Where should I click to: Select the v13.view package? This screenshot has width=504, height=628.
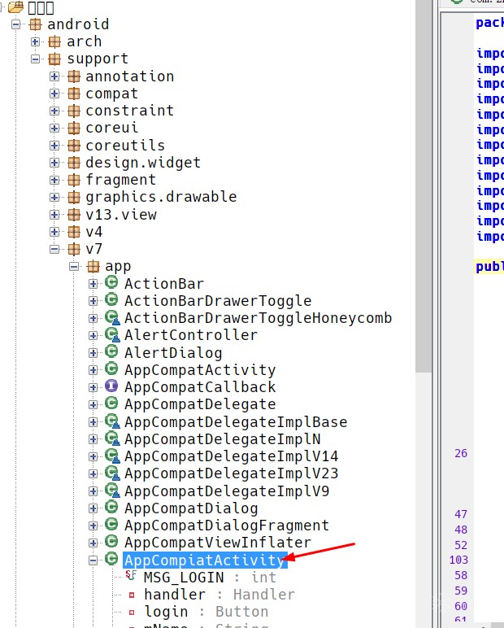pyautogui.click(x=121, y=215)
